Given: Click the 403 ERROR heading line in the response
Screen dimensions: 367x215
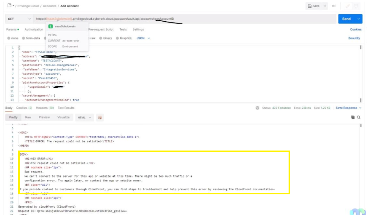Looking at the screenshot, I should click(39, 159).
